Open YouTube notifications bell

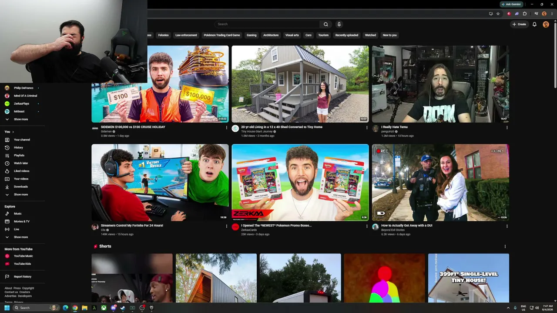tap(534, 24)
